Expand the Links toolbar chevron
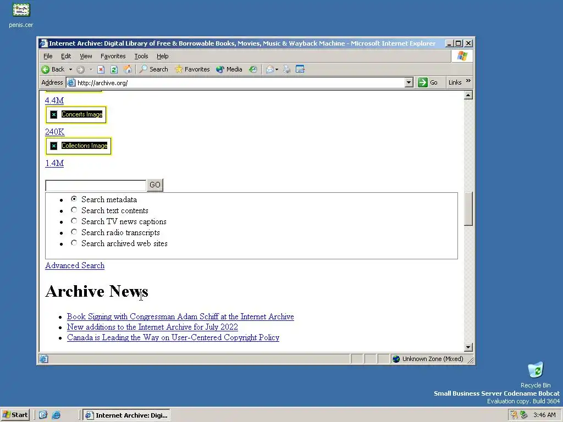563x422 pixels. point(468,81)
